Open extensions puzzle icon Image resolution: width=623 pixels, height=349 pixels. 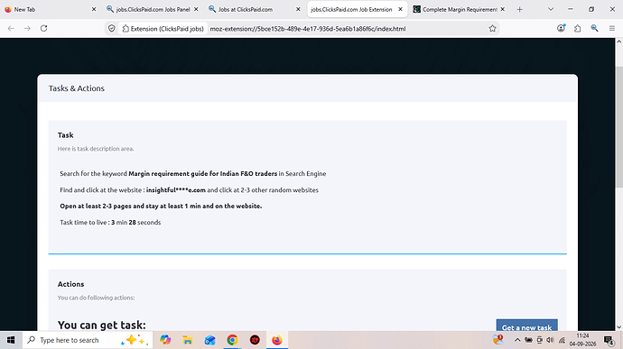point(577,28)
